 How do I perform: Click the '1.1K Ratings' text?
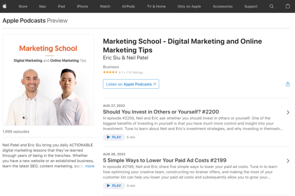pyautogui.click(x=134, y=72)
